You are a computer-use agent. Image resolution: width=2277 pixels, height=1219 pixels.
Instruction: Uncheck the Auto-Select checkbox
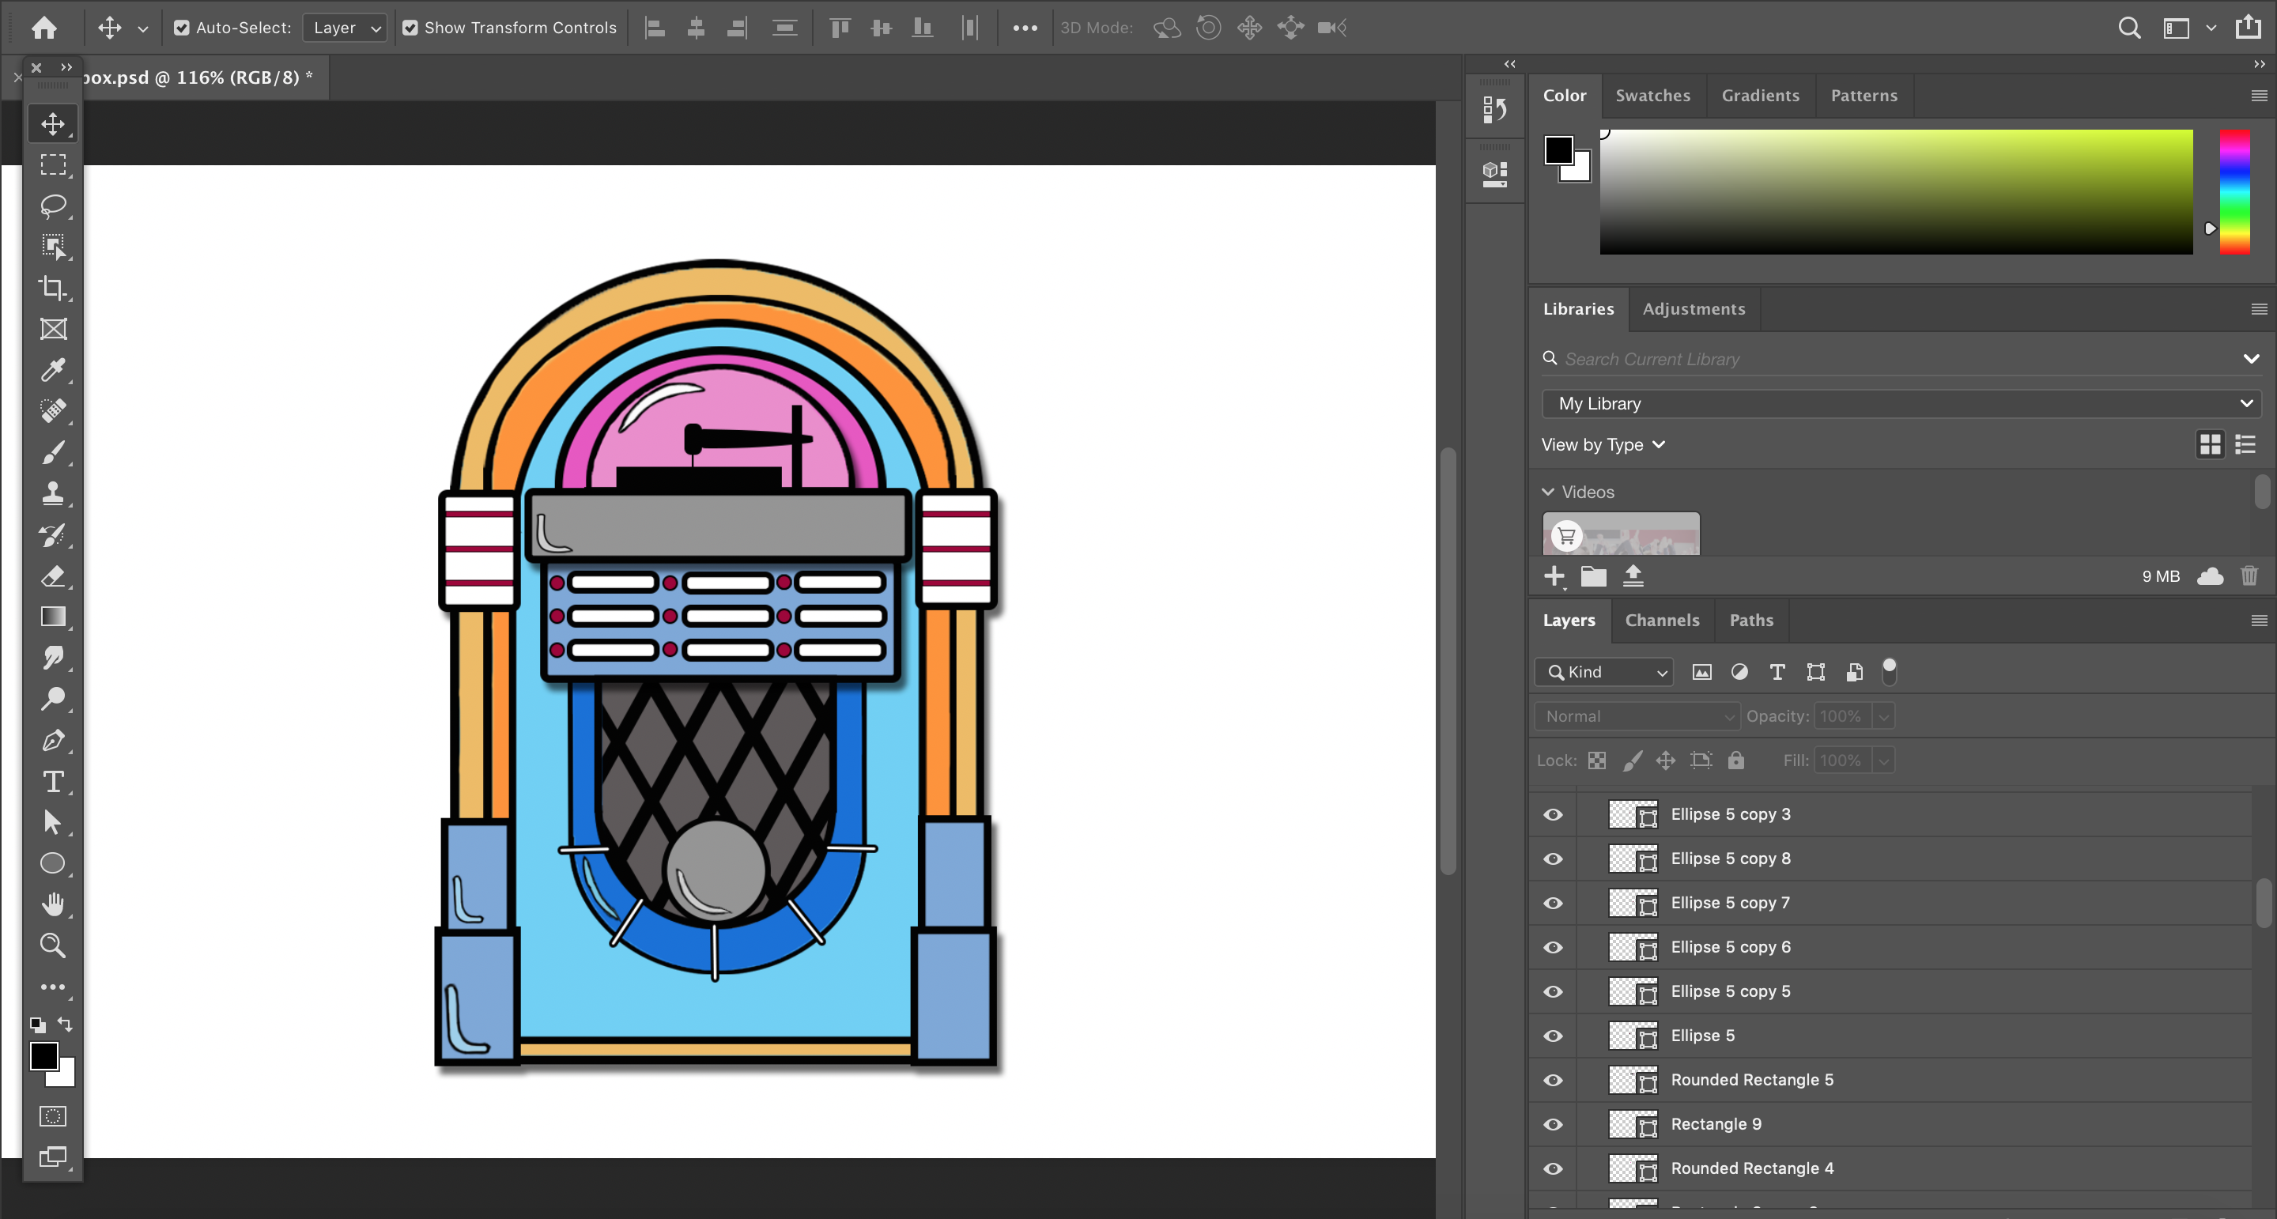(x=181, y=28)
